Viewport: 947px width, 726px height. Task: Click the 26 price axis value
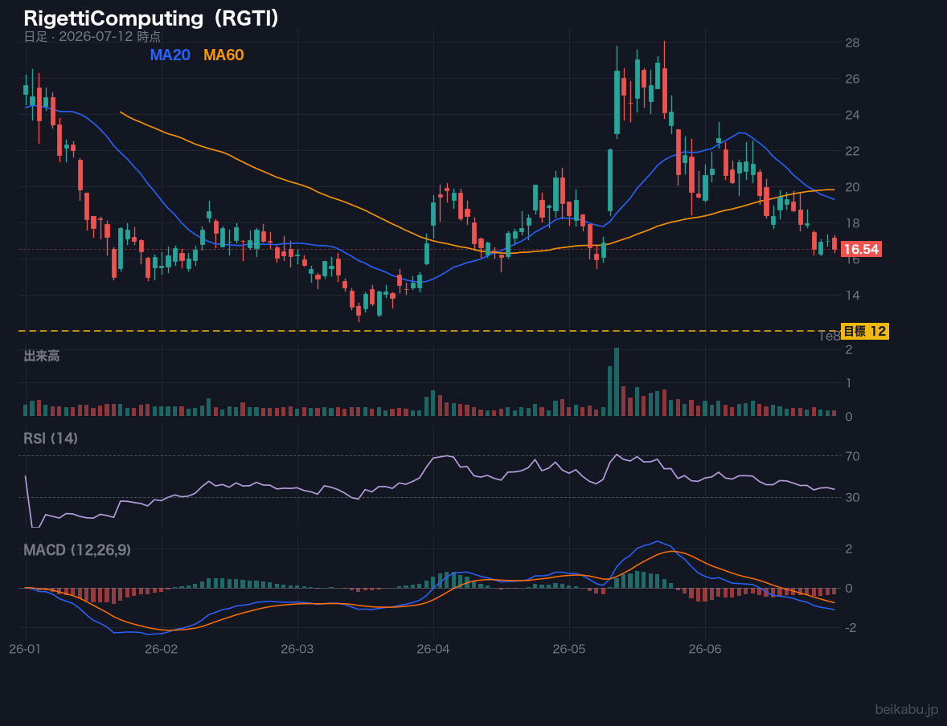852,79
